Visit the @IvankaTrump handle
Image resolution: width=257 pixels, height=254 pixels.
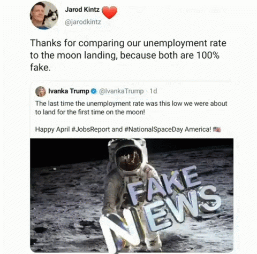pyautogui.click(x=121, y=91)
